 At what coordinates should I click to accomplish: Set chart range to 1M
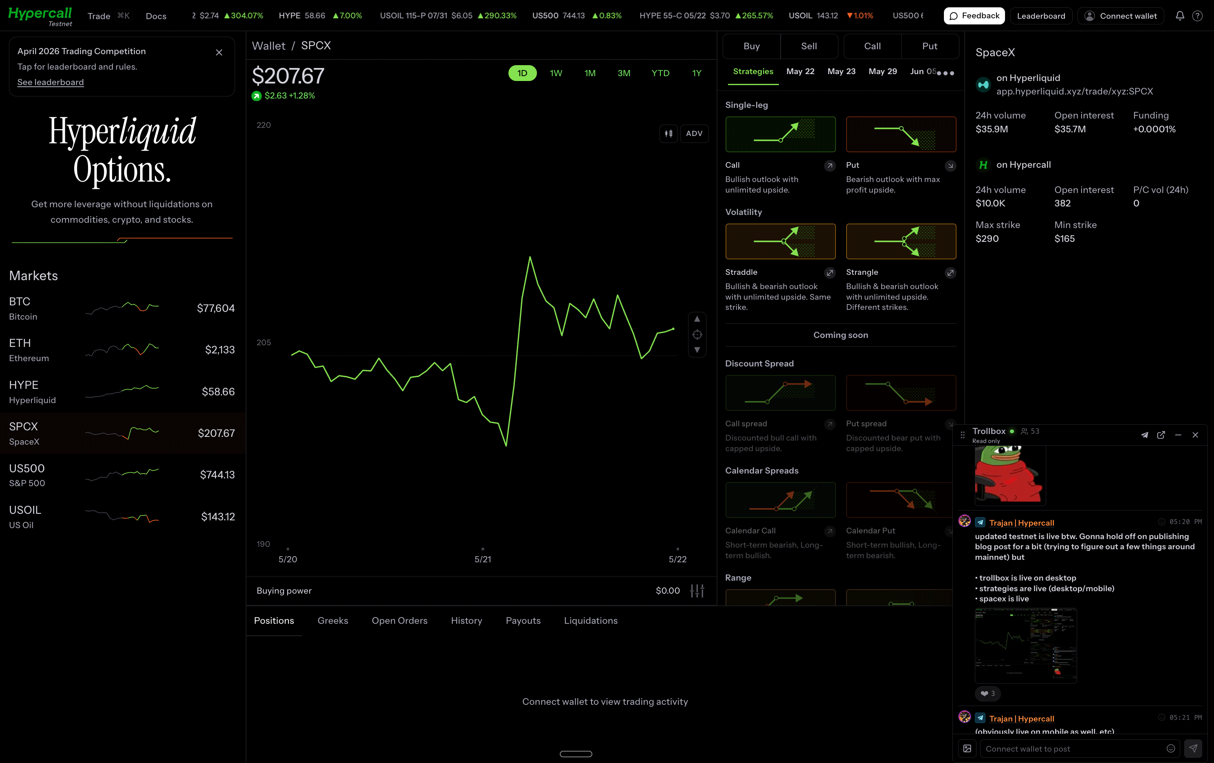[590, 73]
